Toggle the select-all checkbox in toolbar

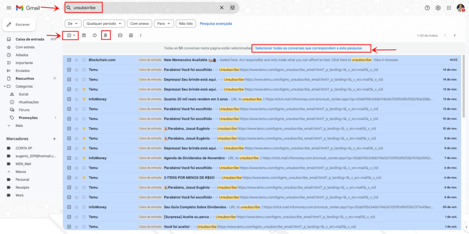(69, 35)
